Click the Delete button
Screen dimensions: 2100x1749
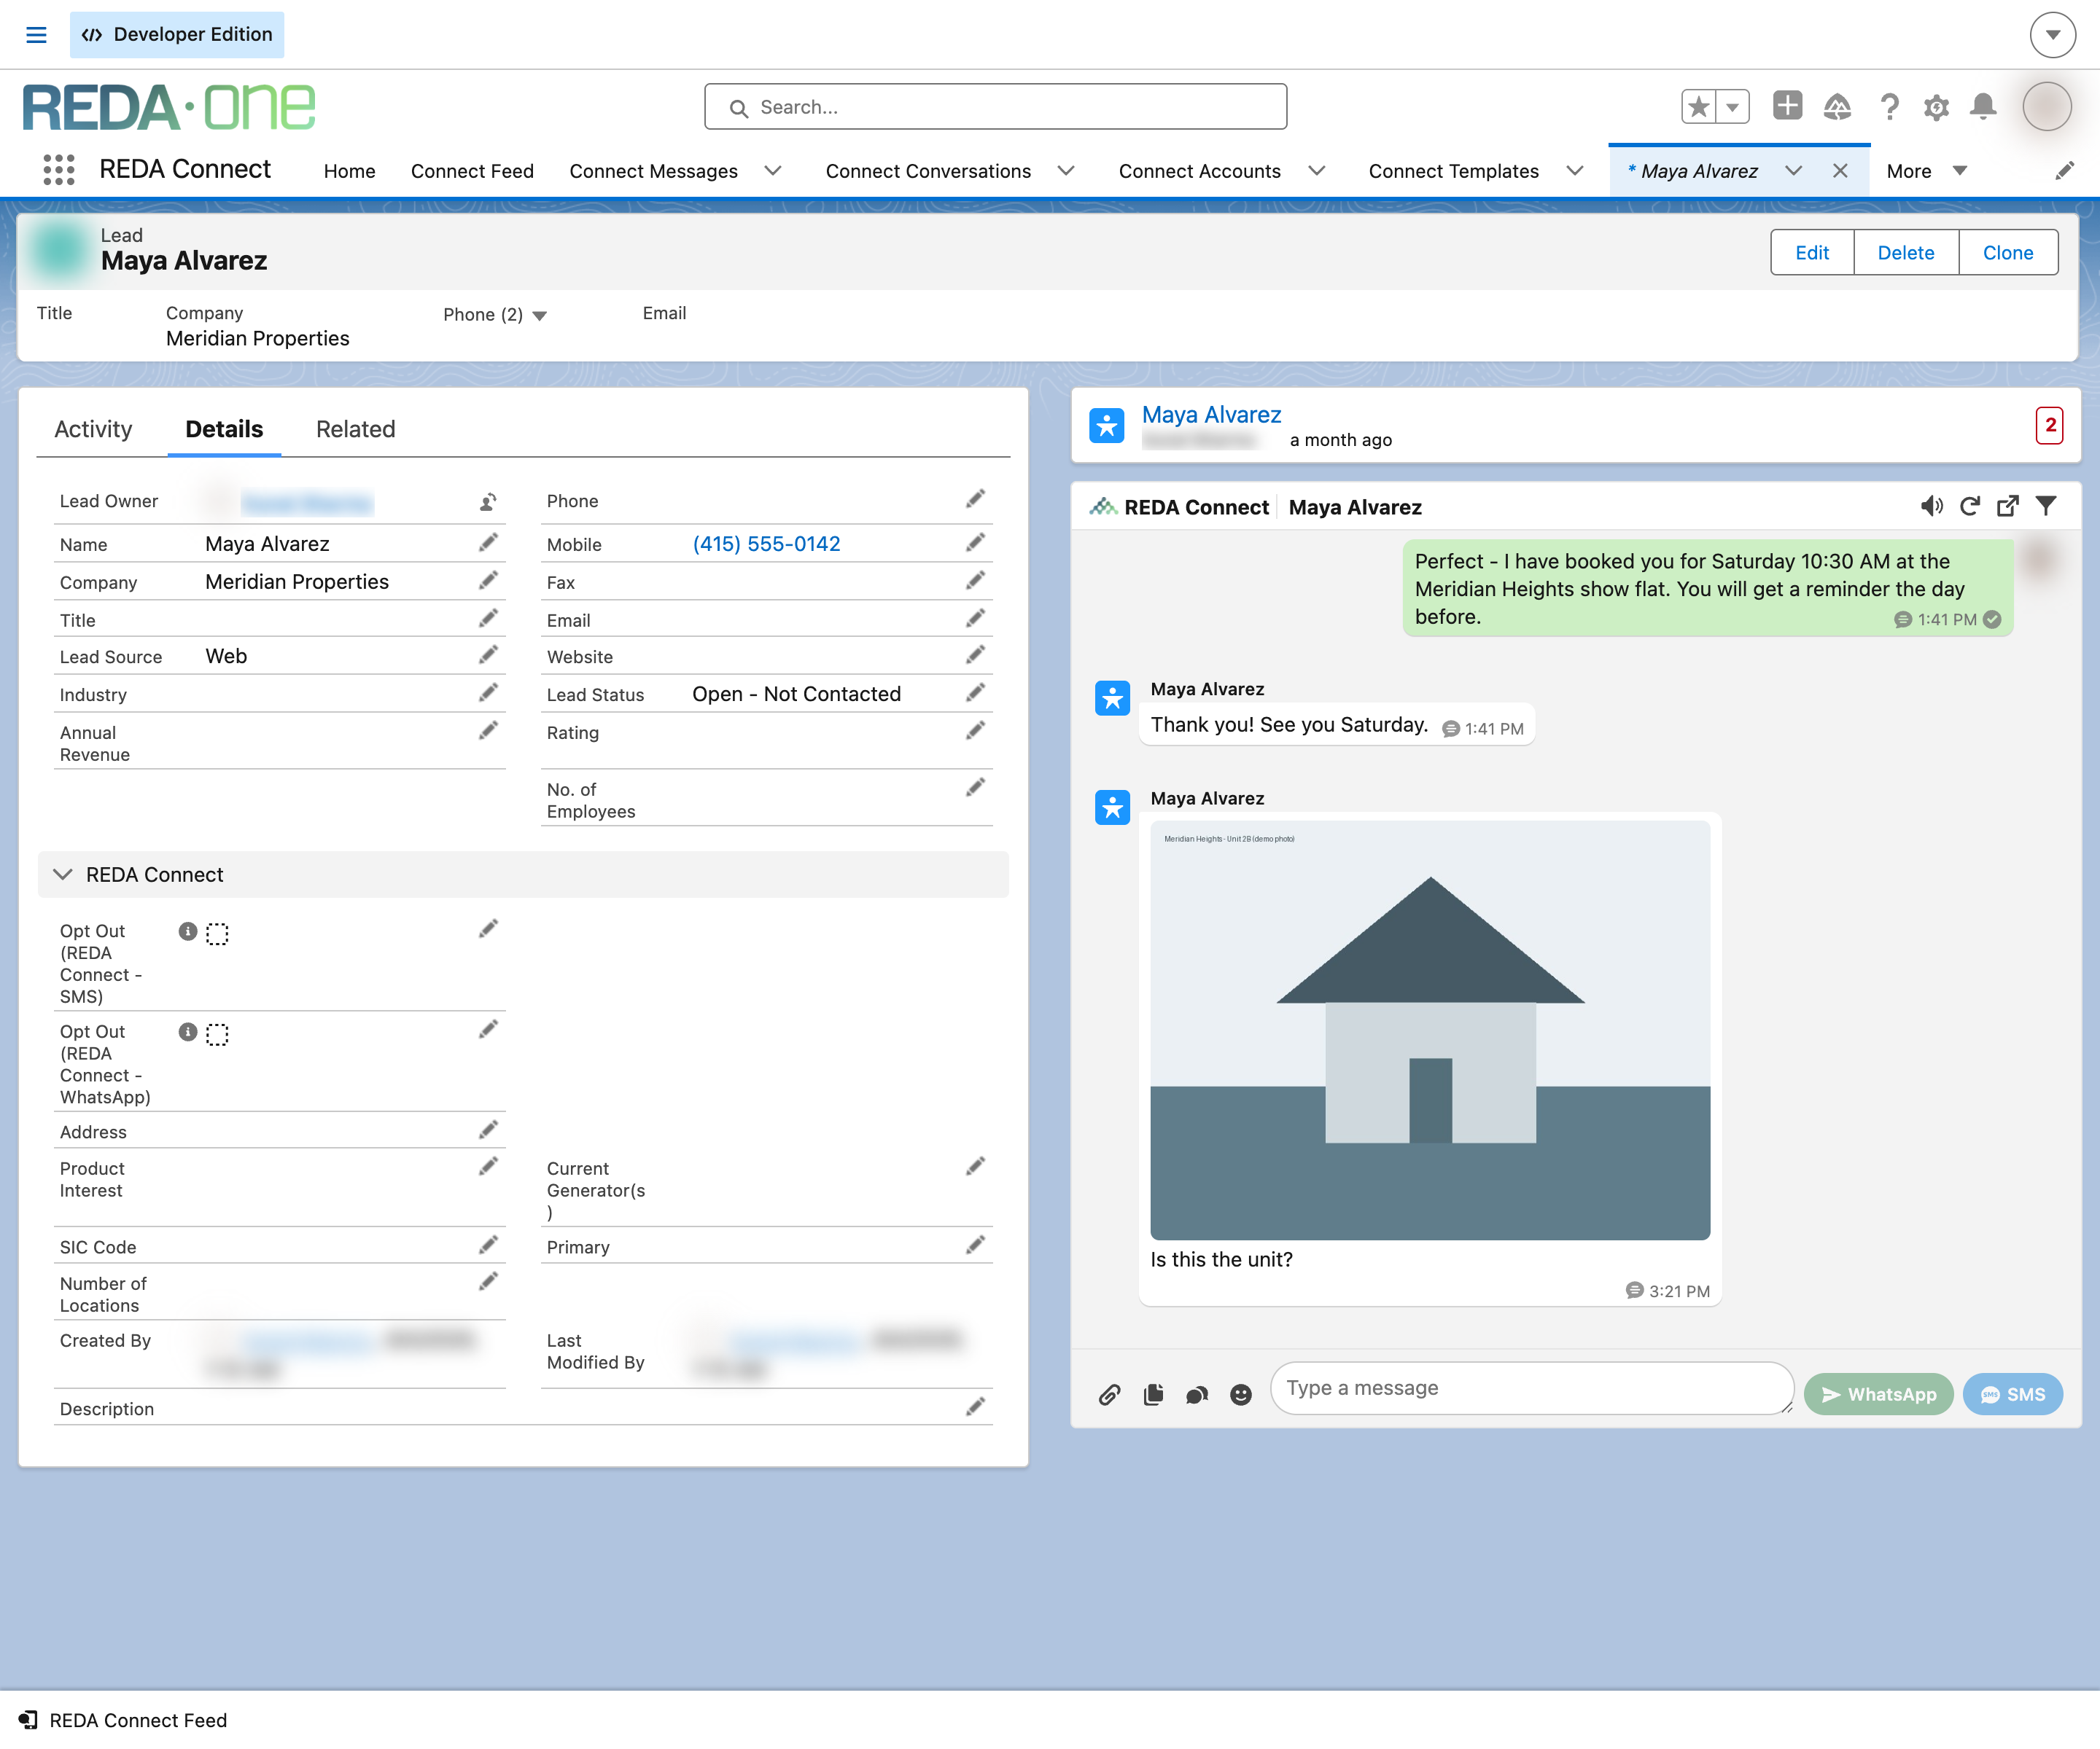coord(1906,253)
